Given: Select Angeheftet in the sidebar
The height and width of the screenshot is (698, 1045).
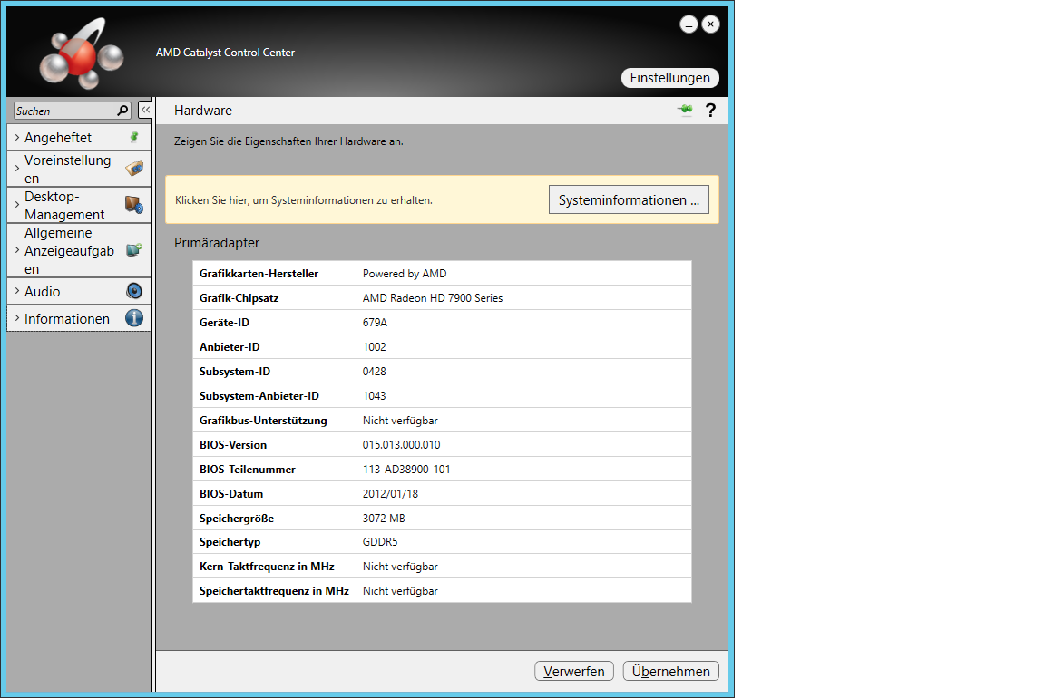Looking at the screenshot, I should (x=79, y=137).
